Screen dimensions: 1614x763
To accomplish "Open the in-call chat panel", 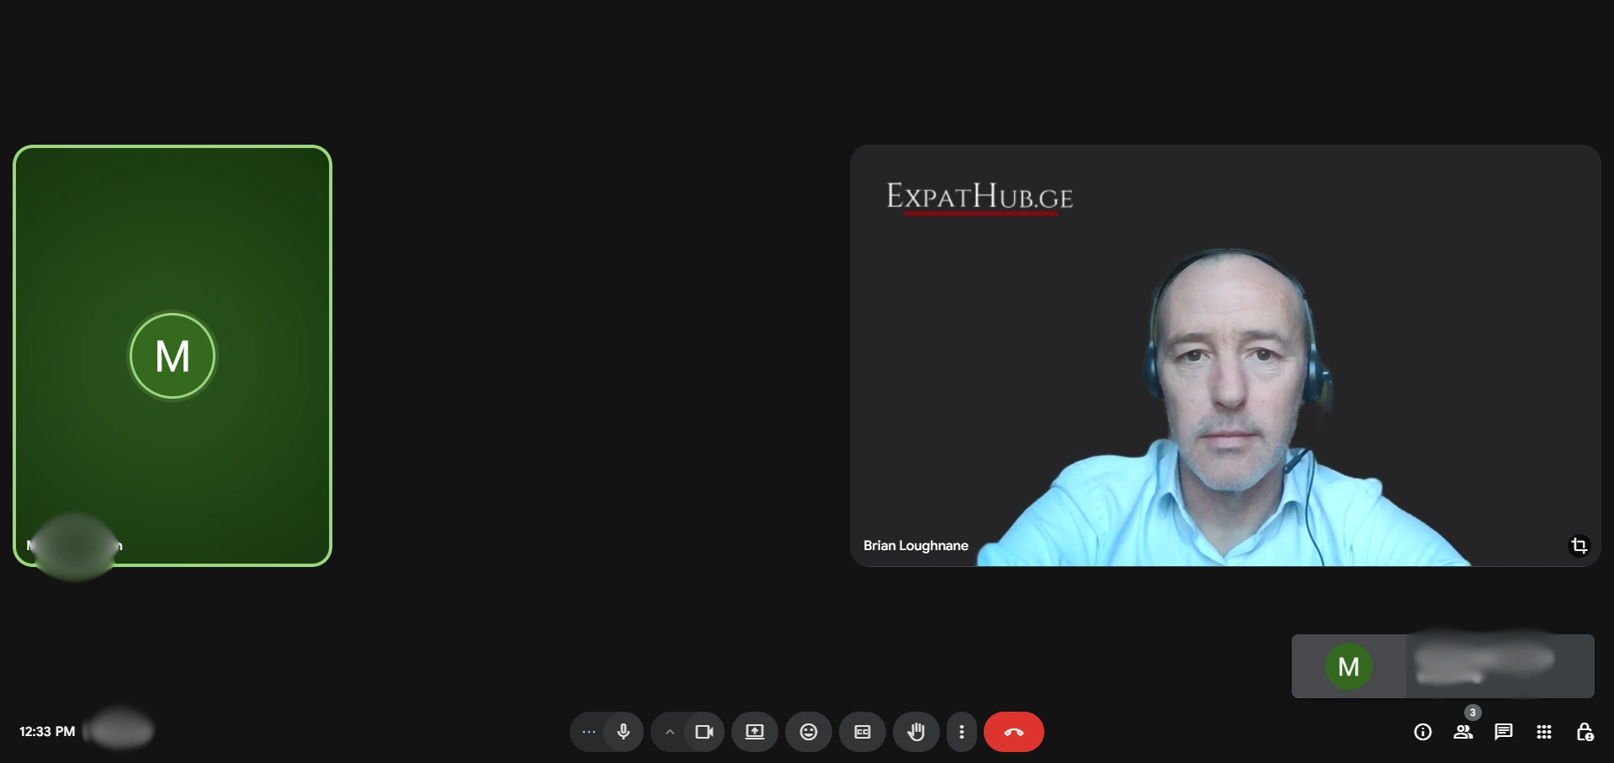I will 1504,732.
